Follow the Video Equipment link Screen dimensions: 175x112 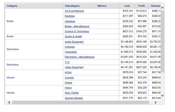coord(74,67)
